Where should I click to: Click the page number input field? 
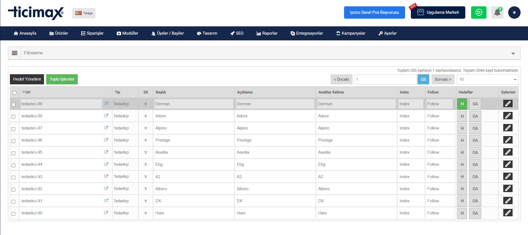[x=385, y=79]
